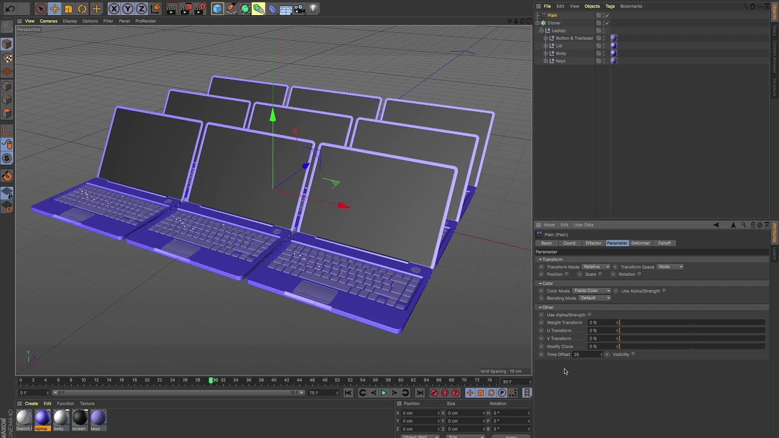Activate the Rotate tool
The image size is (779, 438).
(x=82, y=9)
